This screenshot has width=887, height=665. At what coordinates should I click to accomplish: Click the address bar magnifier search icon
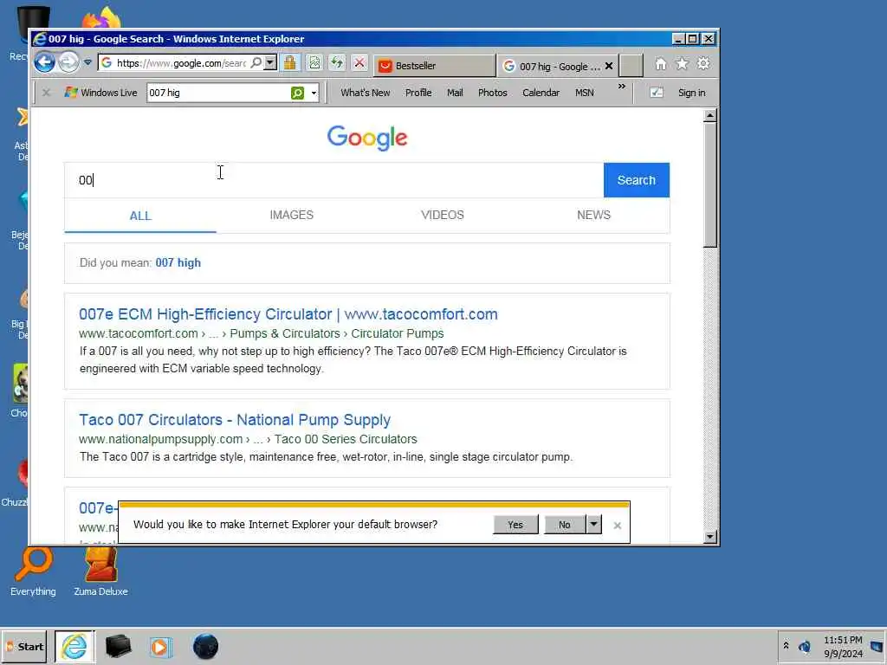coord(256,62)
